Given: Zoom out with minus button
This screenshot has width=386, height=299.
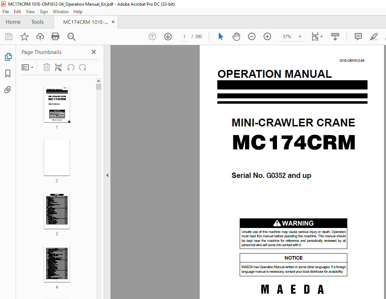Looking at the screenshot, I should [251, 37].
